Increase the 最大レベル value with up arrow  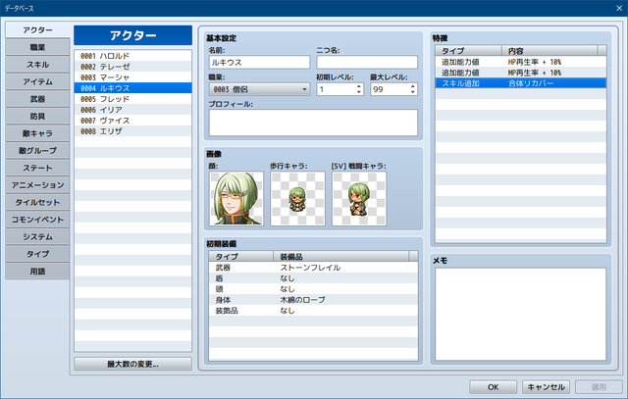[x=412, y=86]
